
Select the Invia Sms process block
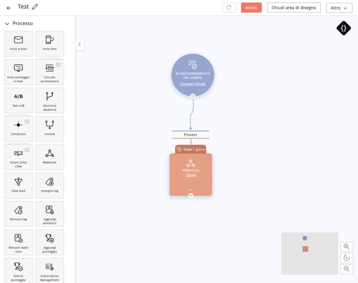click(50, 43)
